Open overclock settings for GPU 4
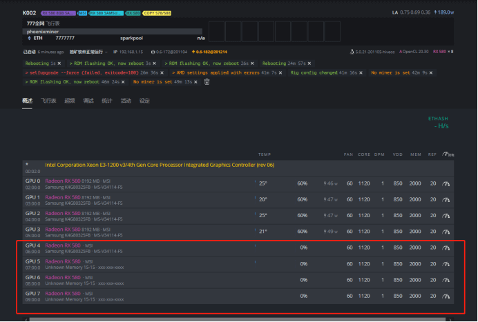478x322 pixels. click(x=446, y=248)
